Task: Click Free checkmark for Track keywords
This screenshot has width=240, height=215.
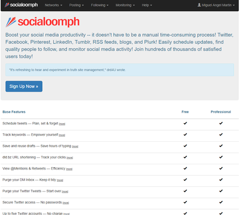Action: click(x=185, y=134)
